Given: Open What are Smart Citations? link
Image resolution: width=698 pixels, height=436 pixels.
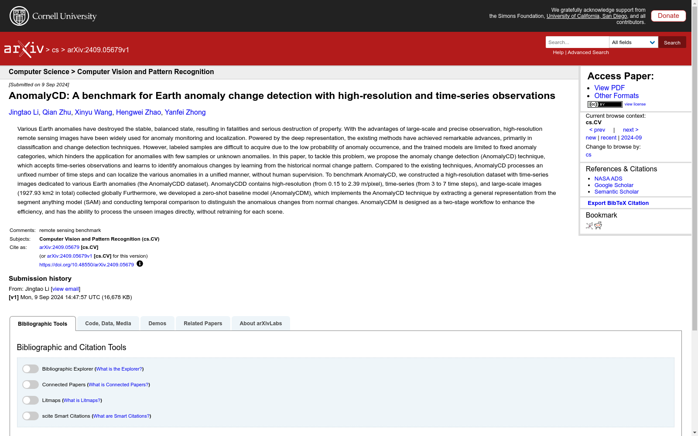Looking at the screenshot, I should 121,416.
